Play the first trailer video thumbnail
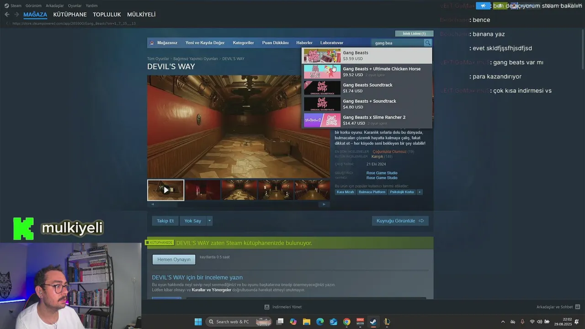Viewport: 585px width, 329px height. [x=165, y=190]
